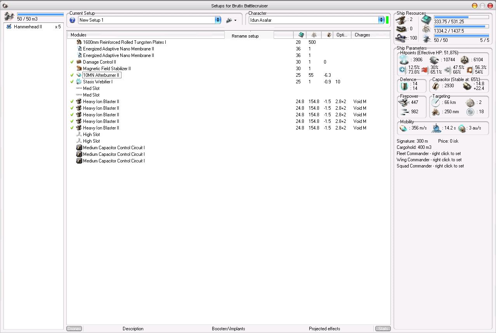Image resolution: width=496 pixels, height=333 pixels.
Task: Click Squad Commander - right click to set
Action: coord(430,166)
